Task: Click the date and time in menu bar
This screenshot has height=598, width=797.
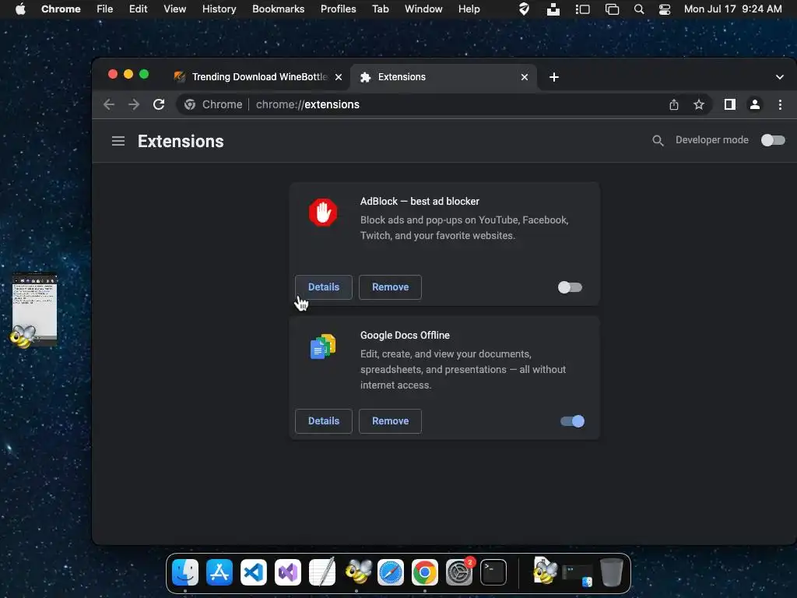Action: [x=732, y=9]
